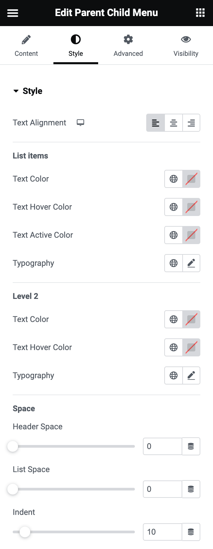
Task: Click the Indent value input field
Action: (163, 532)
